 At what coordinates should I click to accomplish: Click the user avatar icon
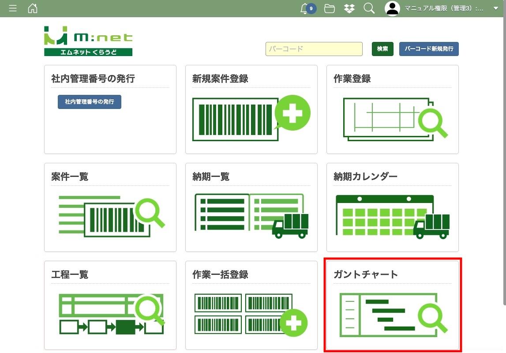(392, 8)
